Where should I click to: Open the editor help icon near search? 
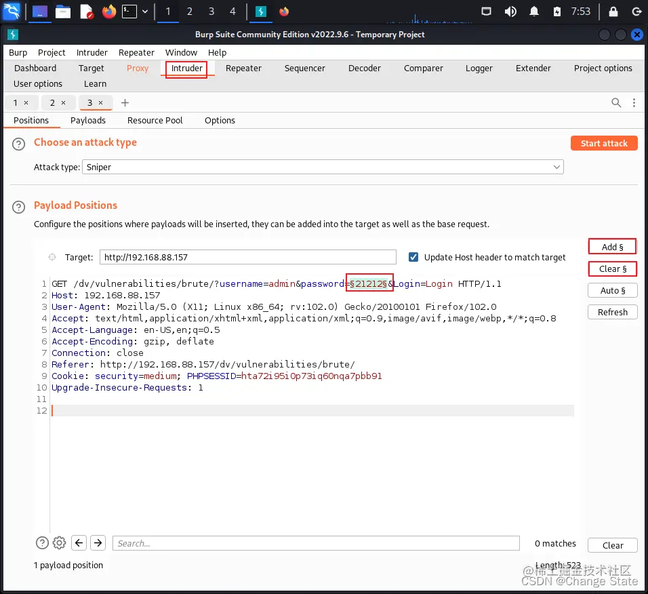point(42,542)
